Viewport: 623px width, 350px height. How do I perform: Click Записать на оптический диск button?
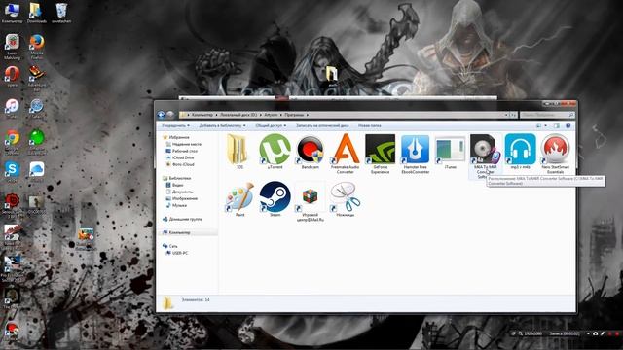[x=322, y=125]
